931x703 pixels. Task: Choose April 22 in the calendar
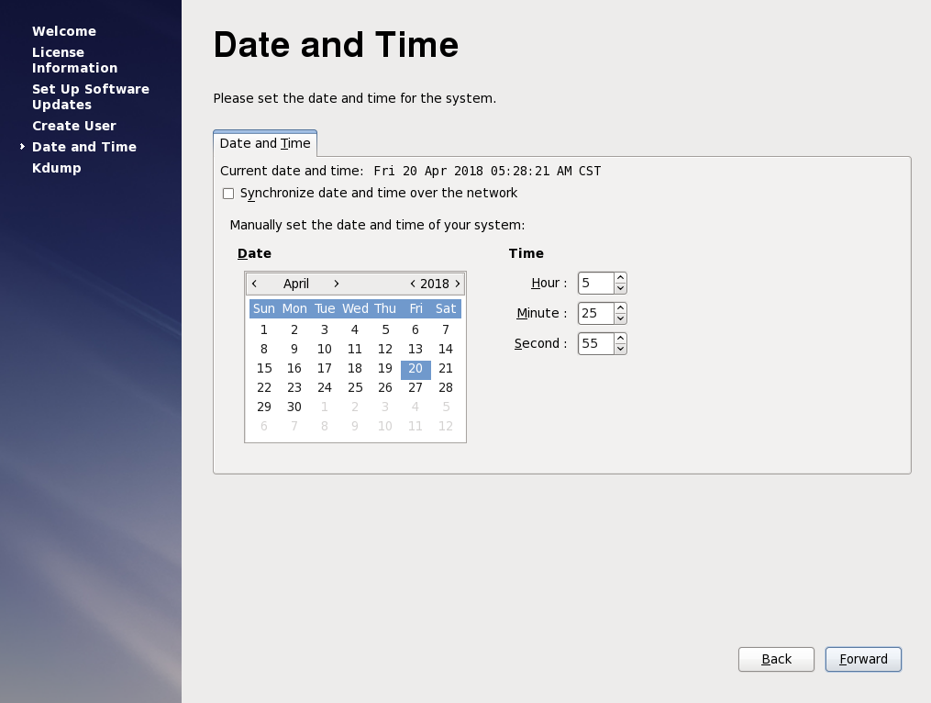tap(264, 388)
